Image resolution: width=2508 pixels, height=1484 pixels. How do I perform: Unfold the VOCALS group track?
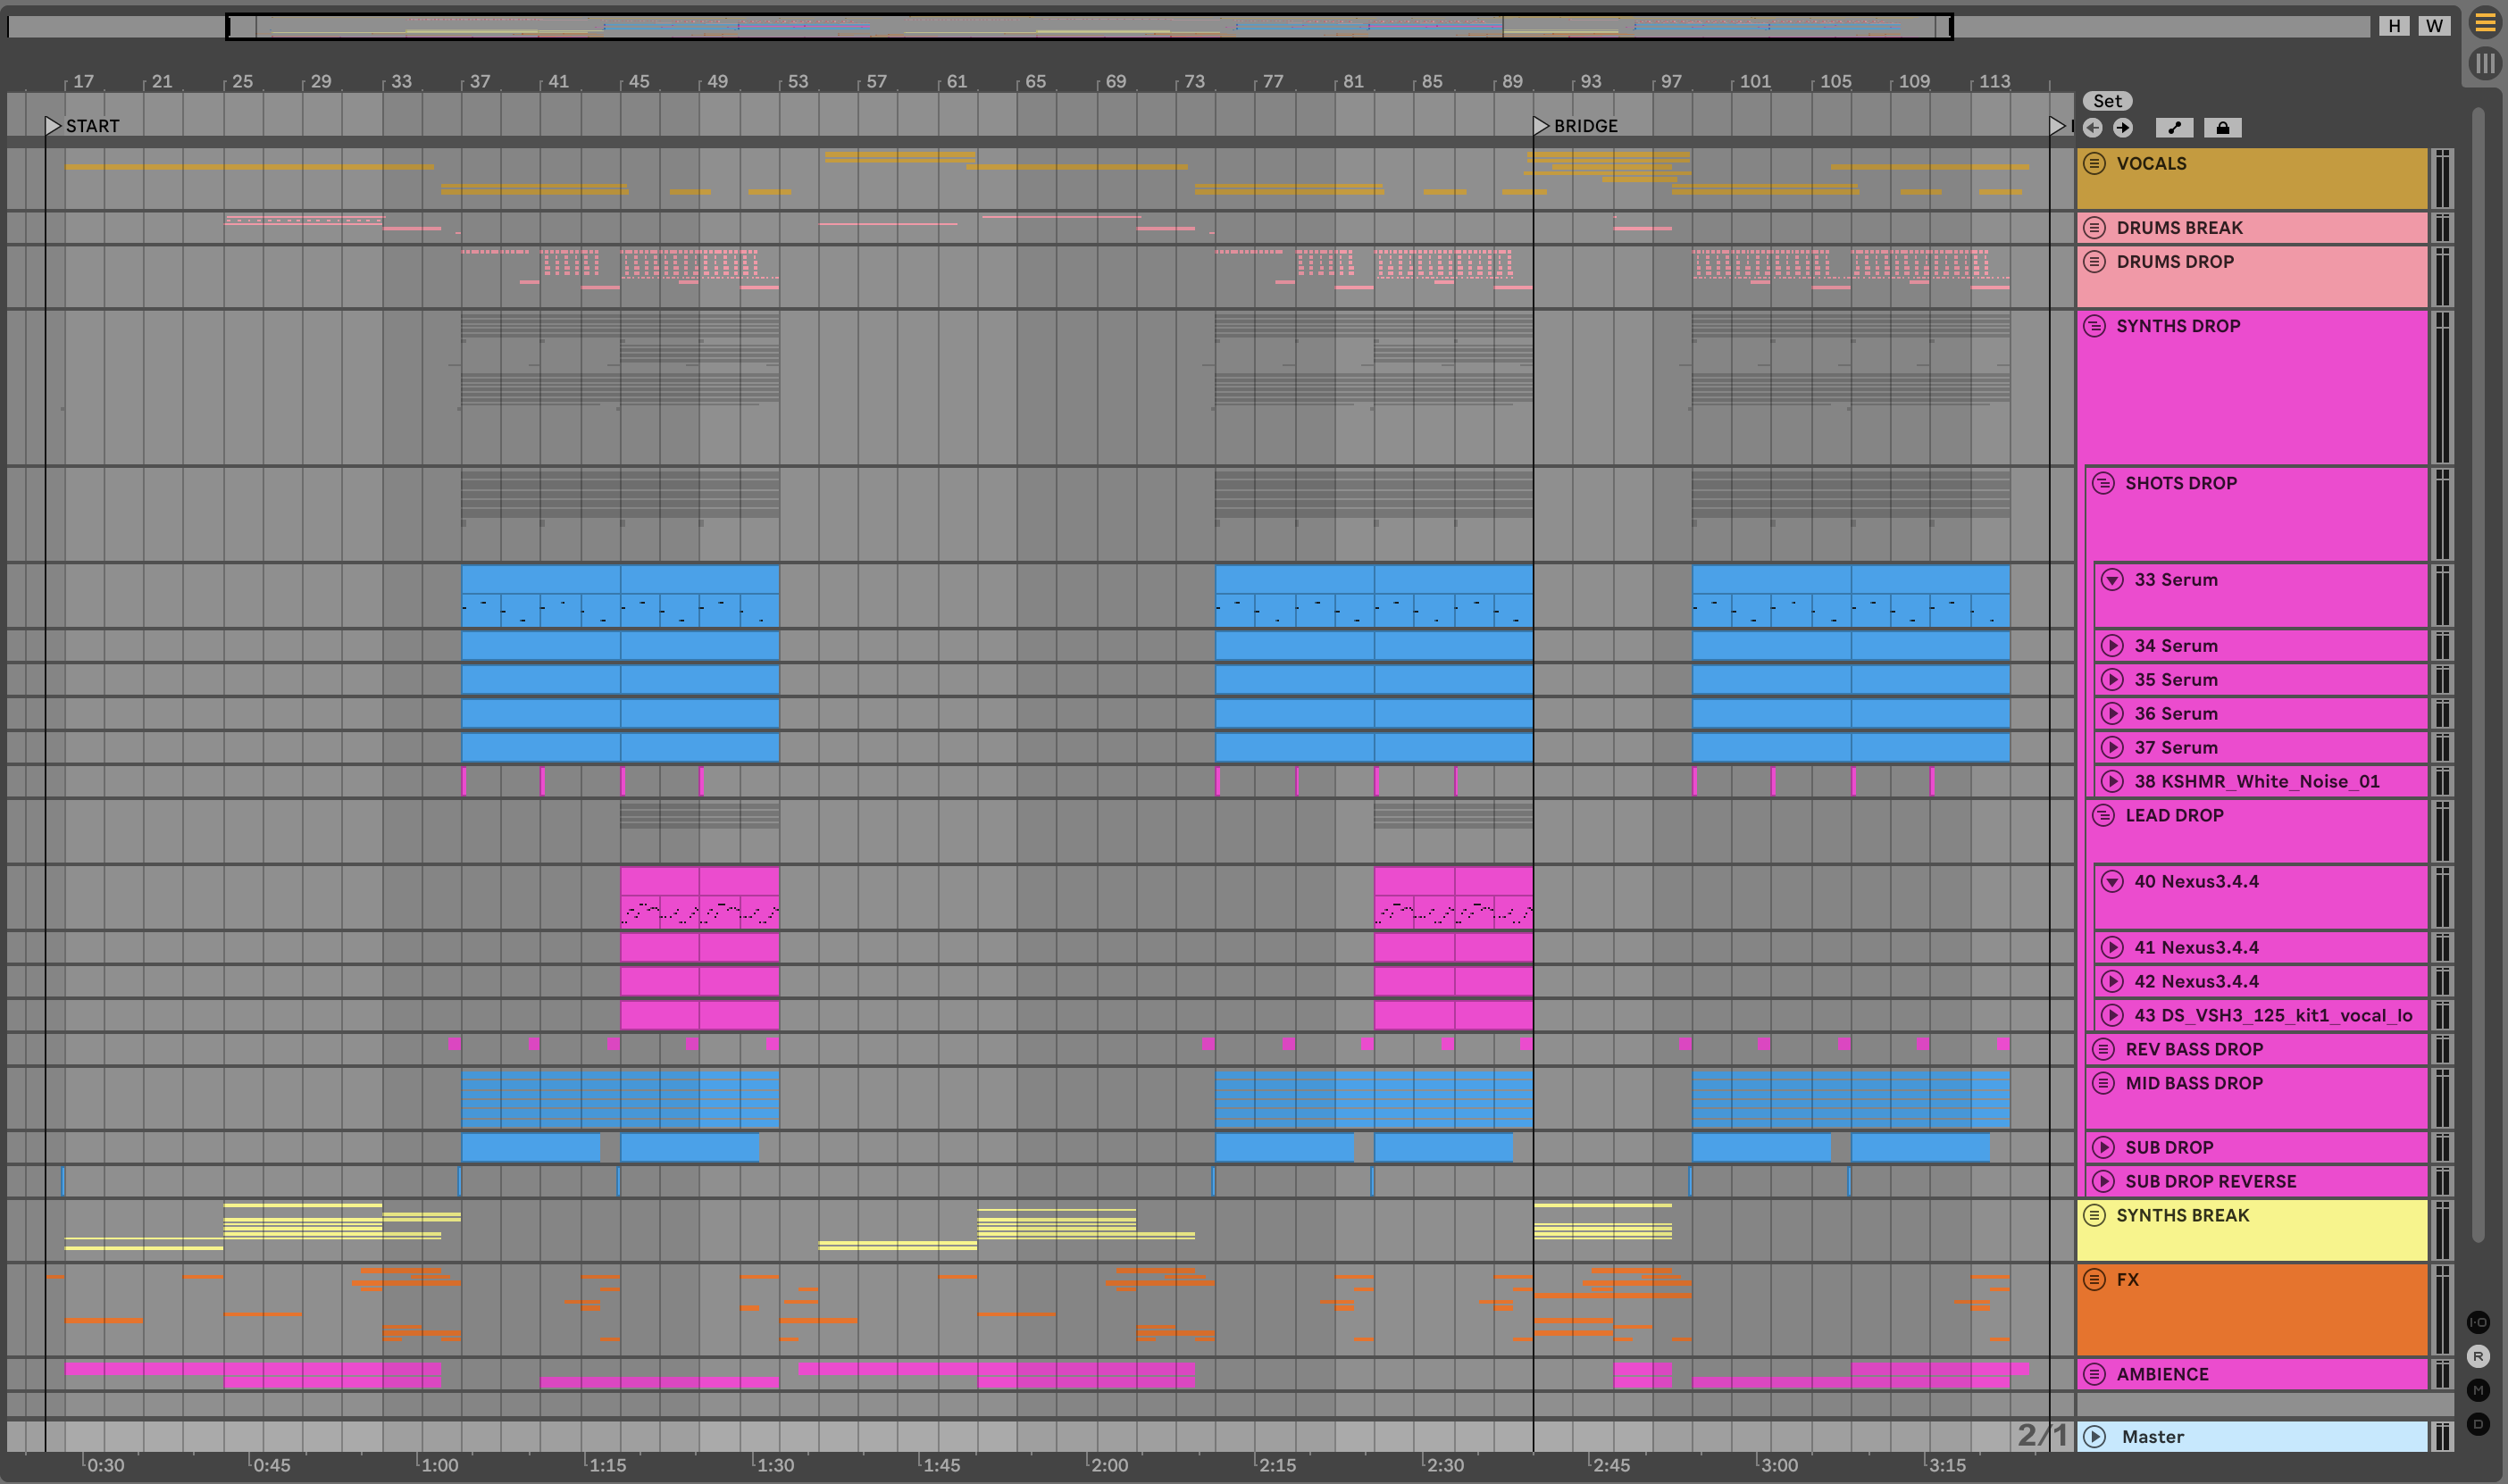2095,164
